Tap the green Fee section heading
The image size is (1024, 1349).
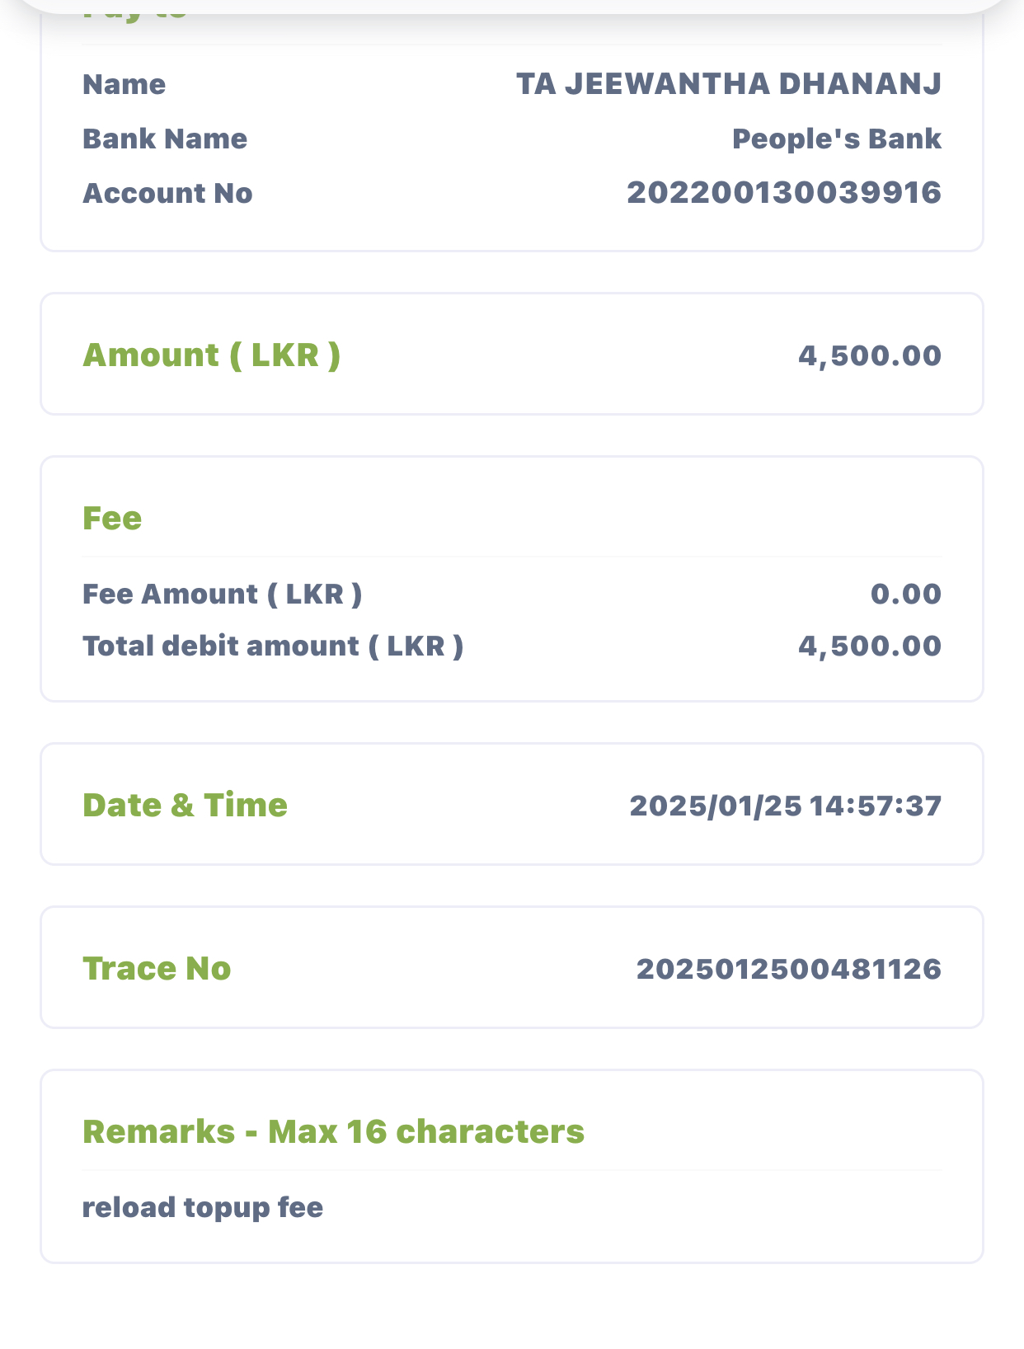112,518
